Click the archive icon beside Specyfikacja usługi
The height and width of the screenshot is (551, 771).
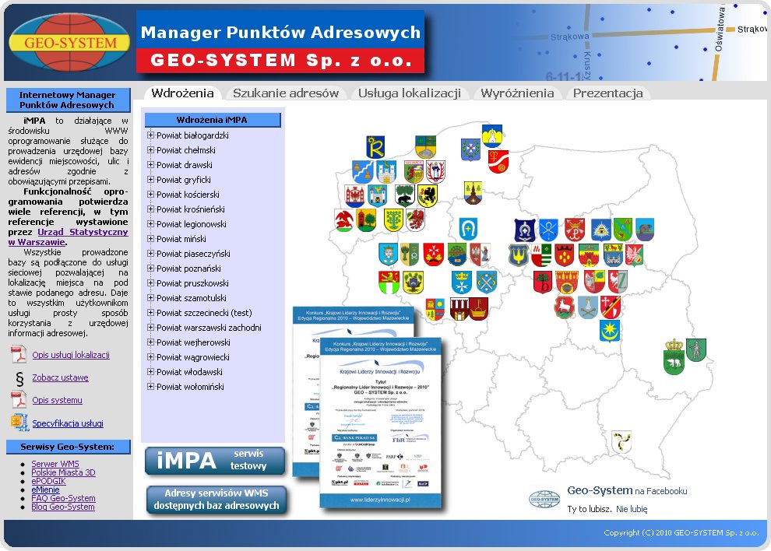[x=19, y=423]
